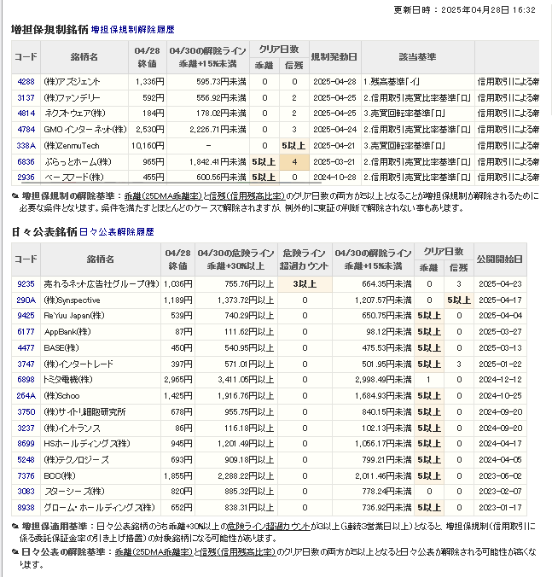The height and width of the screenshot is (577, 552).
Task: Click 乖離(25DMA乖離率) link in 増担保規制 note
Action: pos(163,196)
